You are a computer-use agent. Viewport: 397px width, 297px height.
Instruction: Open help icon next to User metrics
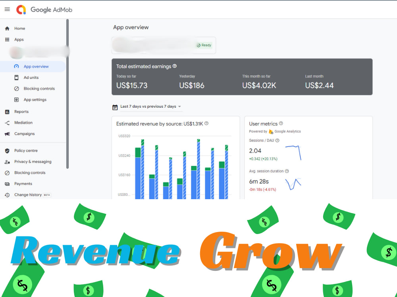click(281, 124)
